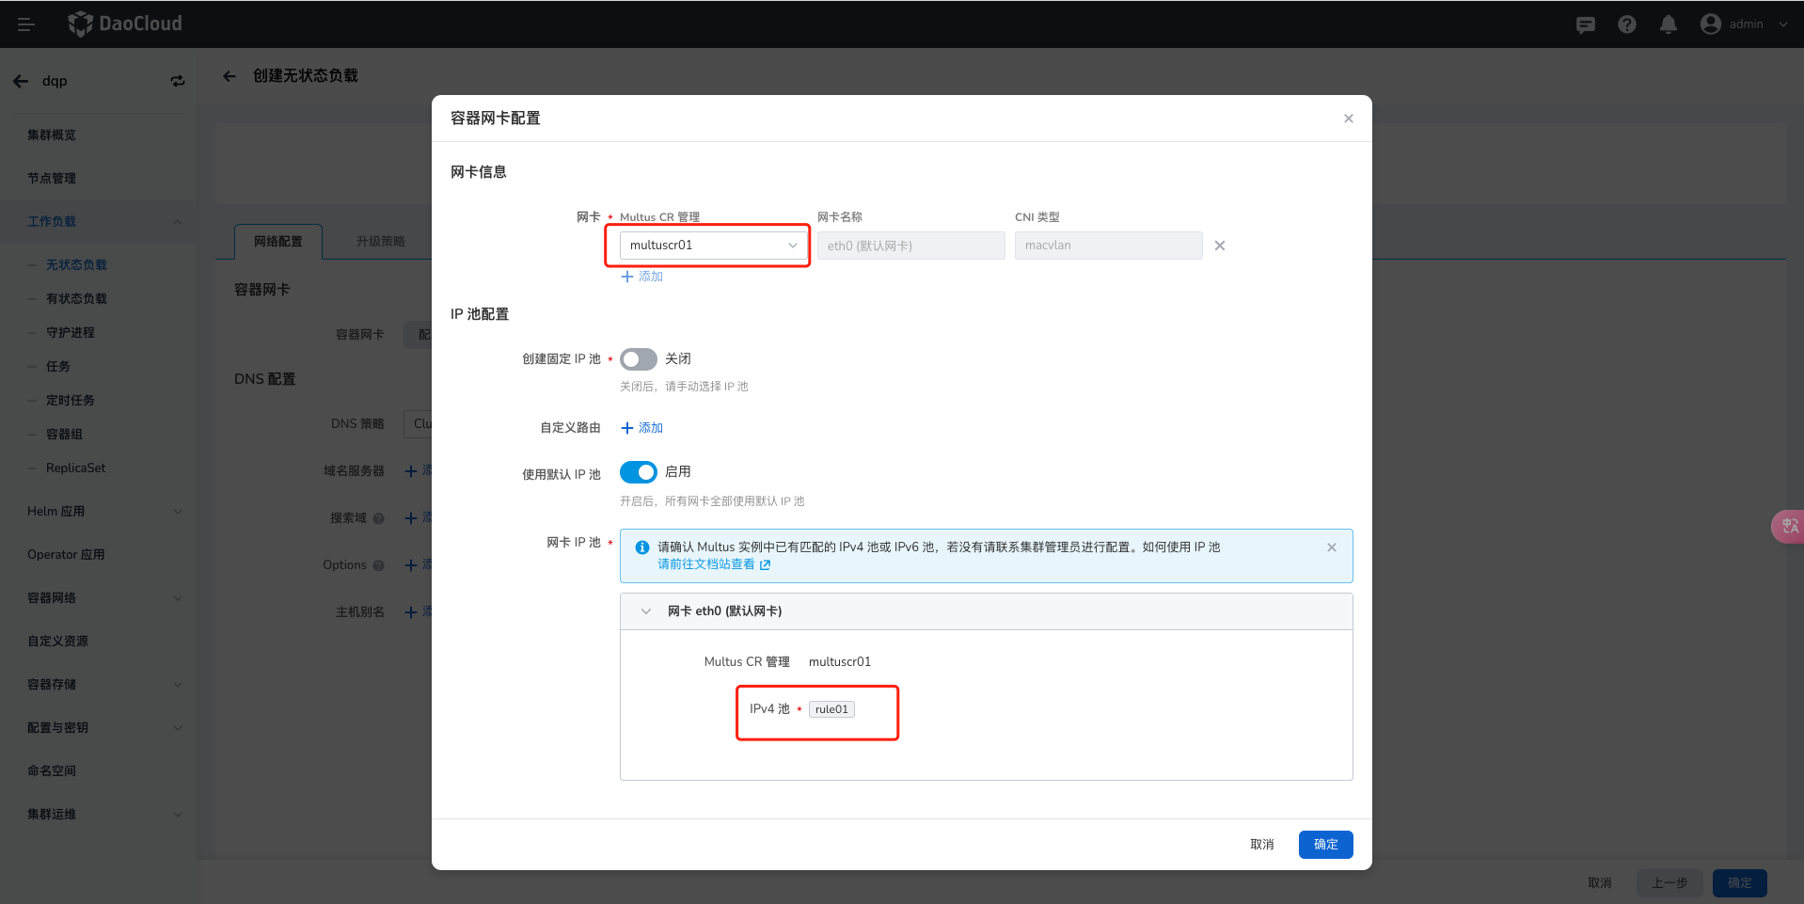Click the DaoCloud logo
This screenshot has height=904, width=1804.
(x=123, y=24)
